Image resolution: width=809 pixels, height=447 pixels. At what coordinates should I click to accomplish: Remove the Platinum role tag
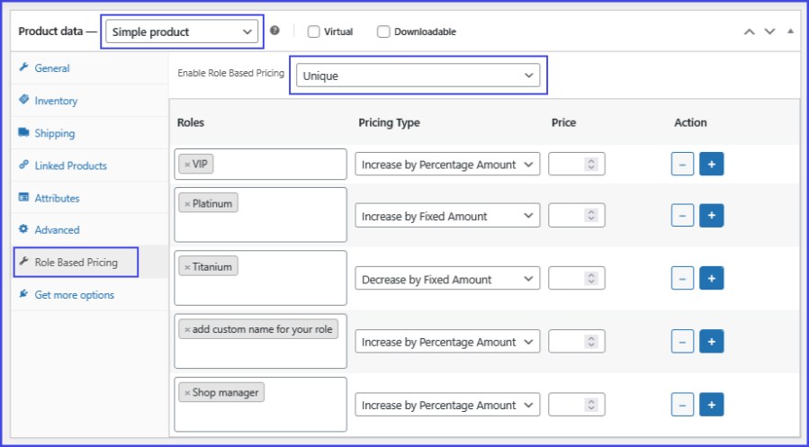click(187, 204)
